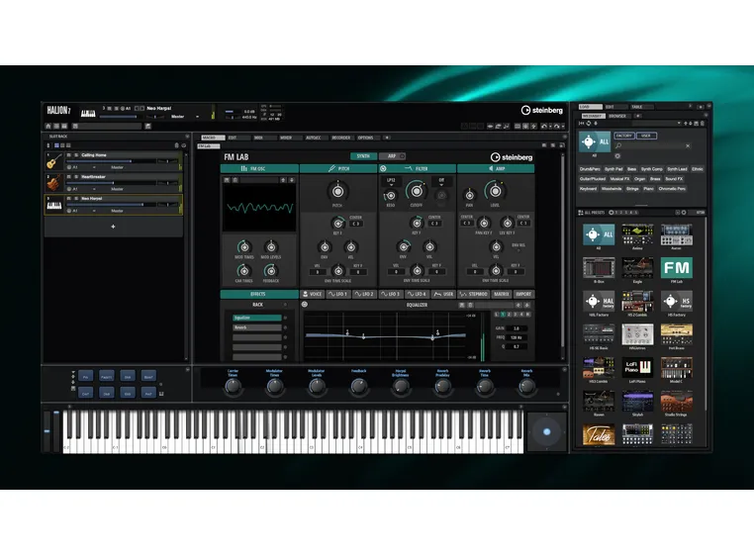Toggle the Reverb effect in rack
The height and width of the screenshot is (556, 754).
[x=285, y=327]
